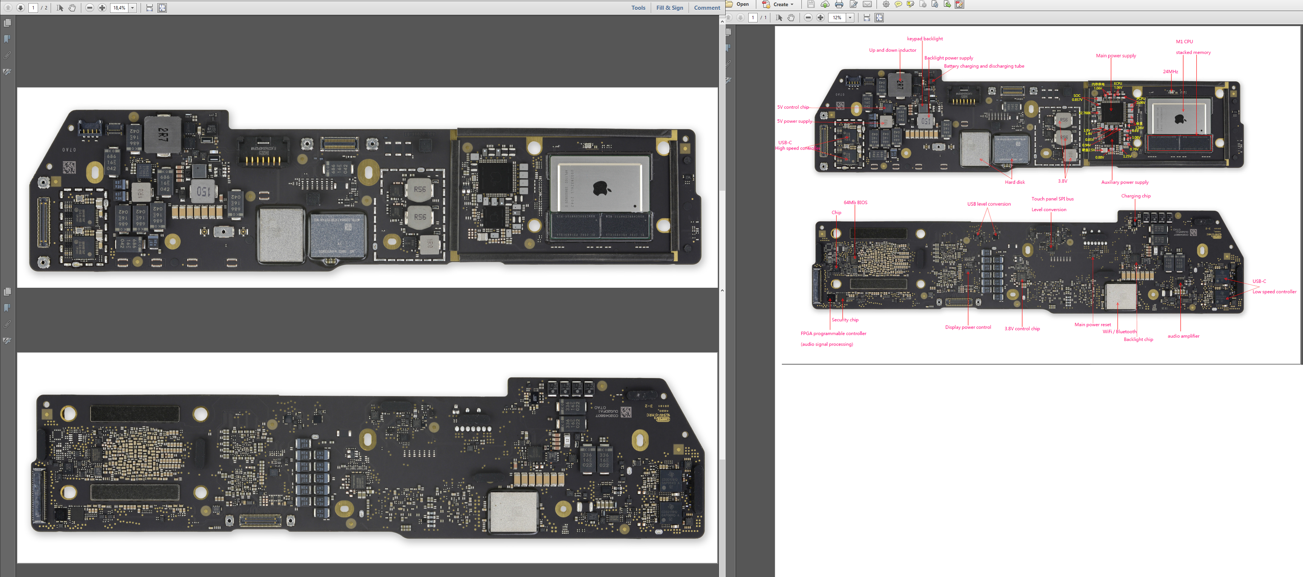This screenshot has height=577, width=1303.
Task: Fit one full page in left PDF window
Action: [162, 8]
